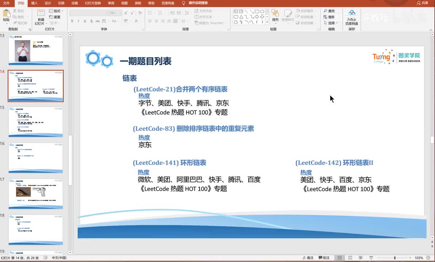435x262 pixels.
Task: Click the Italic (I) formatting icon
Action: (78, 21)
